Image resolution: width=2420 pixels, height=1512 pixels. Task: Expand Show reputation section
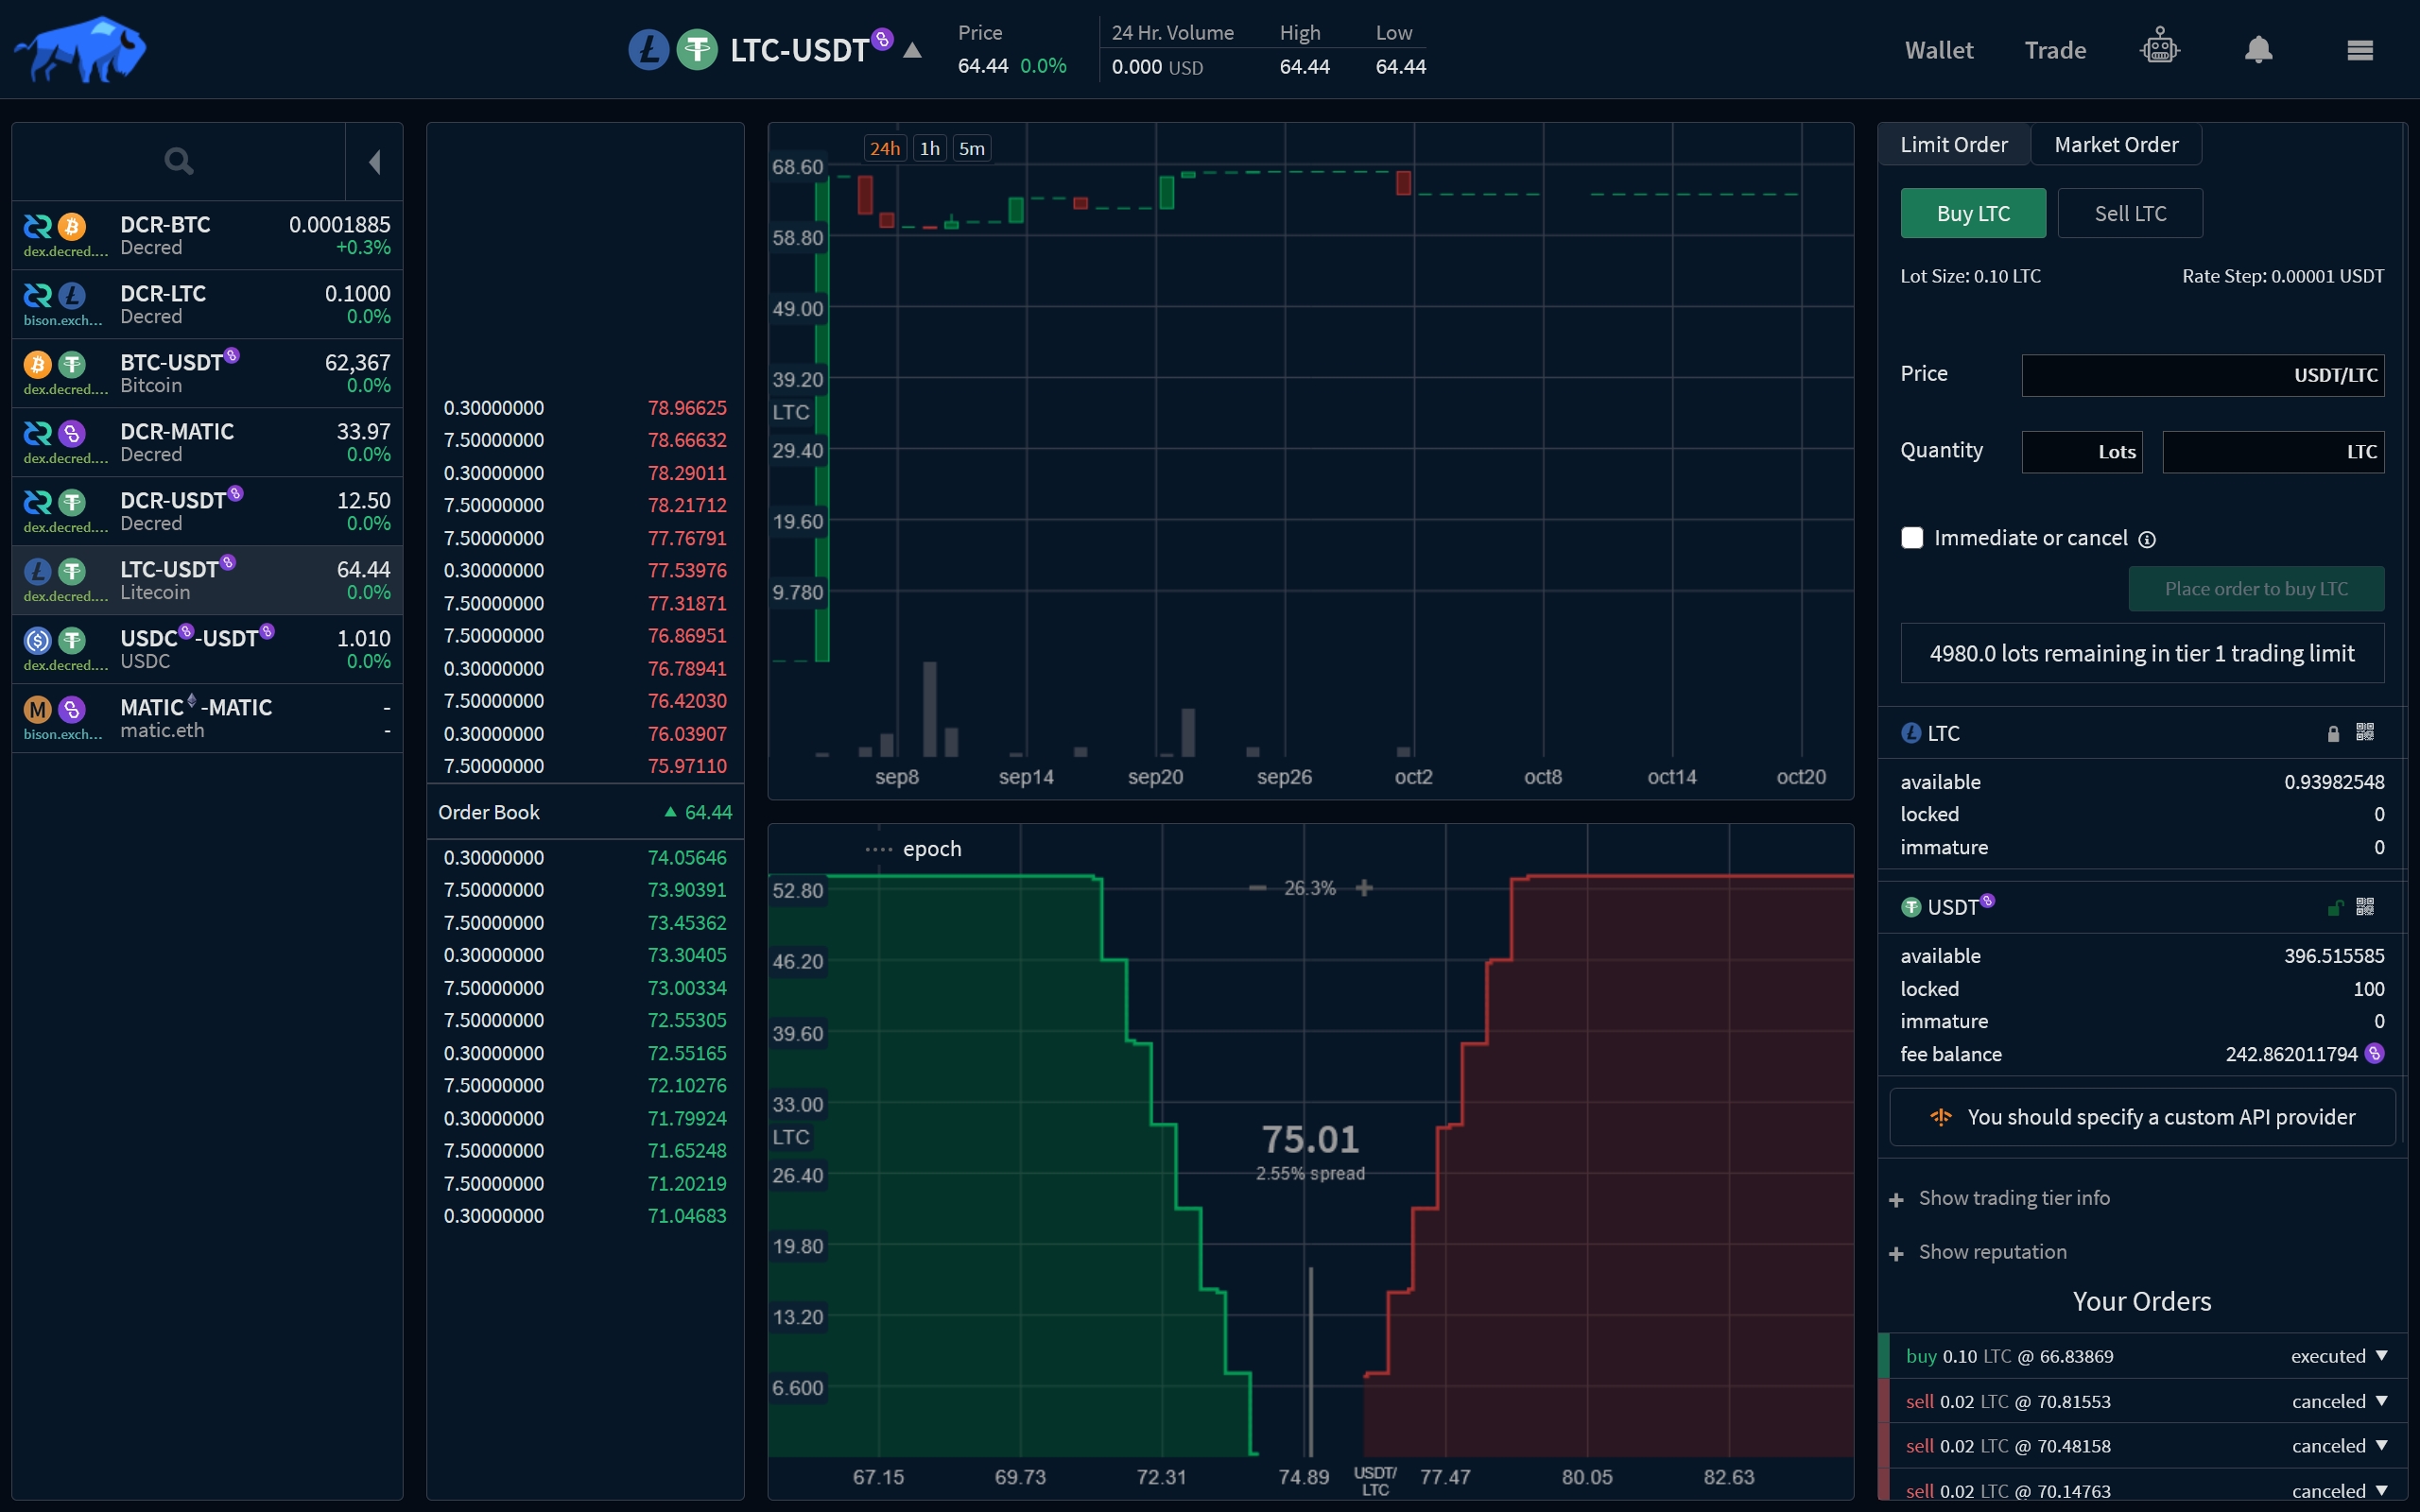[1991, 1252]
